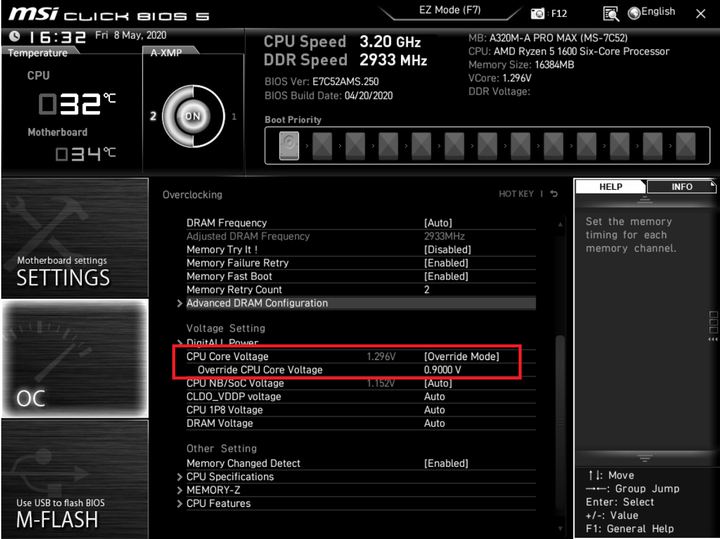The image size is (720, 539).
Task: Click the settings list scrollbar up arrow
Action: pyautogui.click(x=560, y=224)
